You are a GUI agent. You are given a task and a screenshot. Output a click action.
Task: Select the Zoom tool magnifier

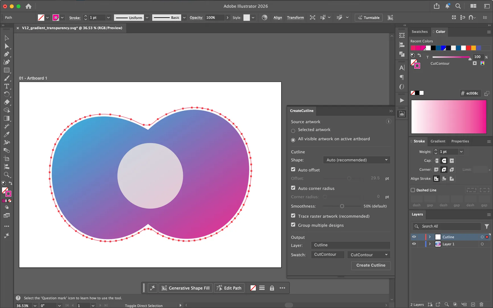click(x=7, y=175)
